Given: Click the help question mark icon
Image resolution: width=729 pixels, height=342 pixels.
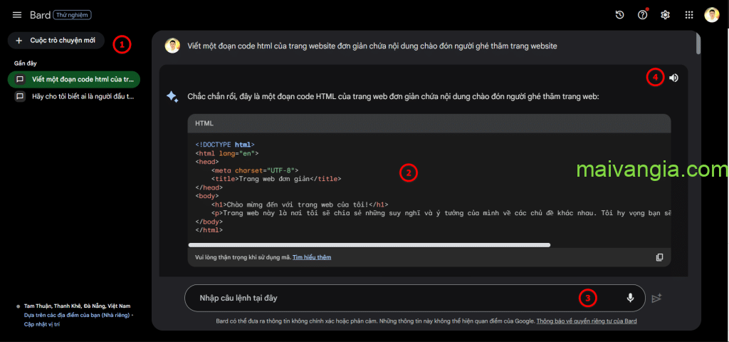Looking at the screenshot, I should tap(643, 15).
